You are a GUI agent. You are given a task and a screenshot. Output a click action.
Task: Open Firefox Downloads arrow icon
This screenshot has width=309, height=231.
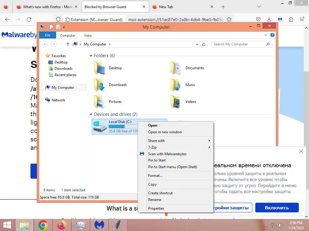(269, 19)
